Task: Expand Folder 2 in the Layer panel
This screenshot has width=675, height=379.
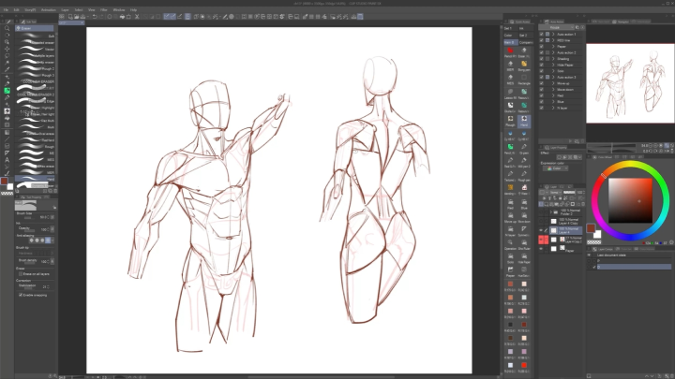Action: click(x=550, y=212)
